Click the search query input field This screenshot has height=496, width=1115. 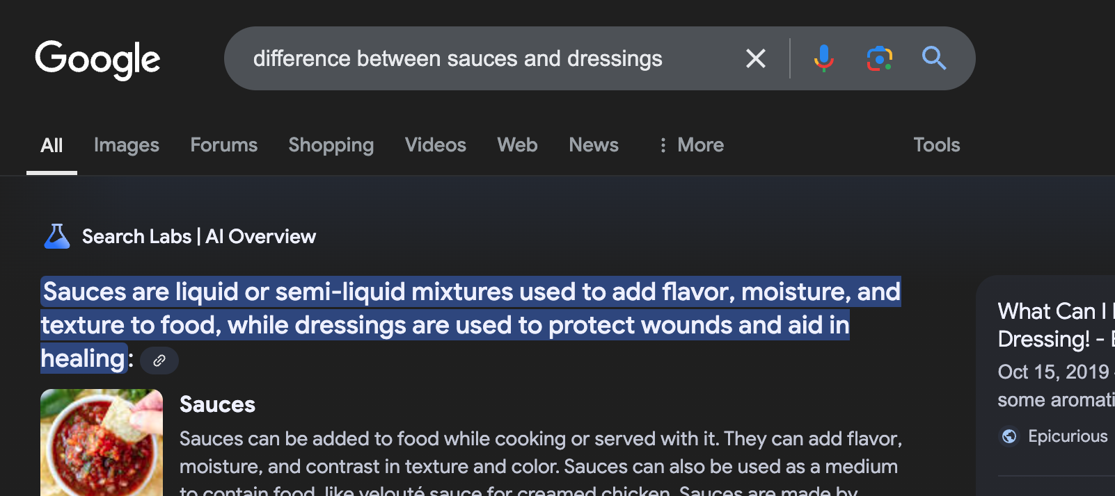(487, 58)
